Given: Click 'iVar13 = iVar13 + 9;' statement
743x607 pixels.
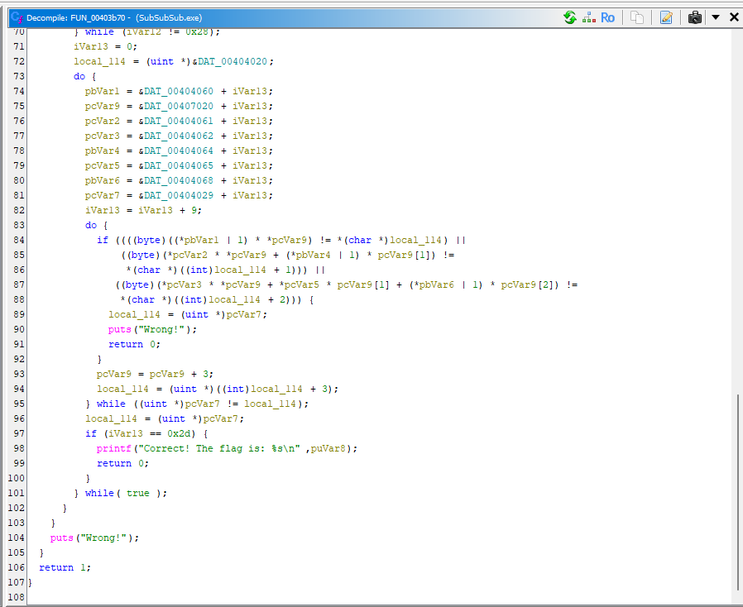Looking at the screenshot, I should click(143, 211).
